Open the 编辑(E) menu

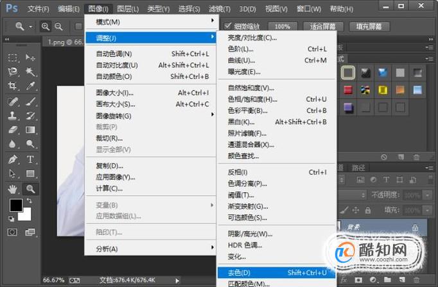click(x=69, y=9)
